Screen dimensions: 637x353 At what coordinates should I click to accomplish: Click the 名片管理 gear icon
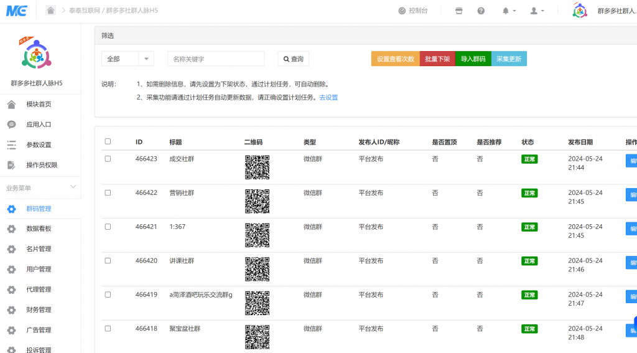pos(11,249)
